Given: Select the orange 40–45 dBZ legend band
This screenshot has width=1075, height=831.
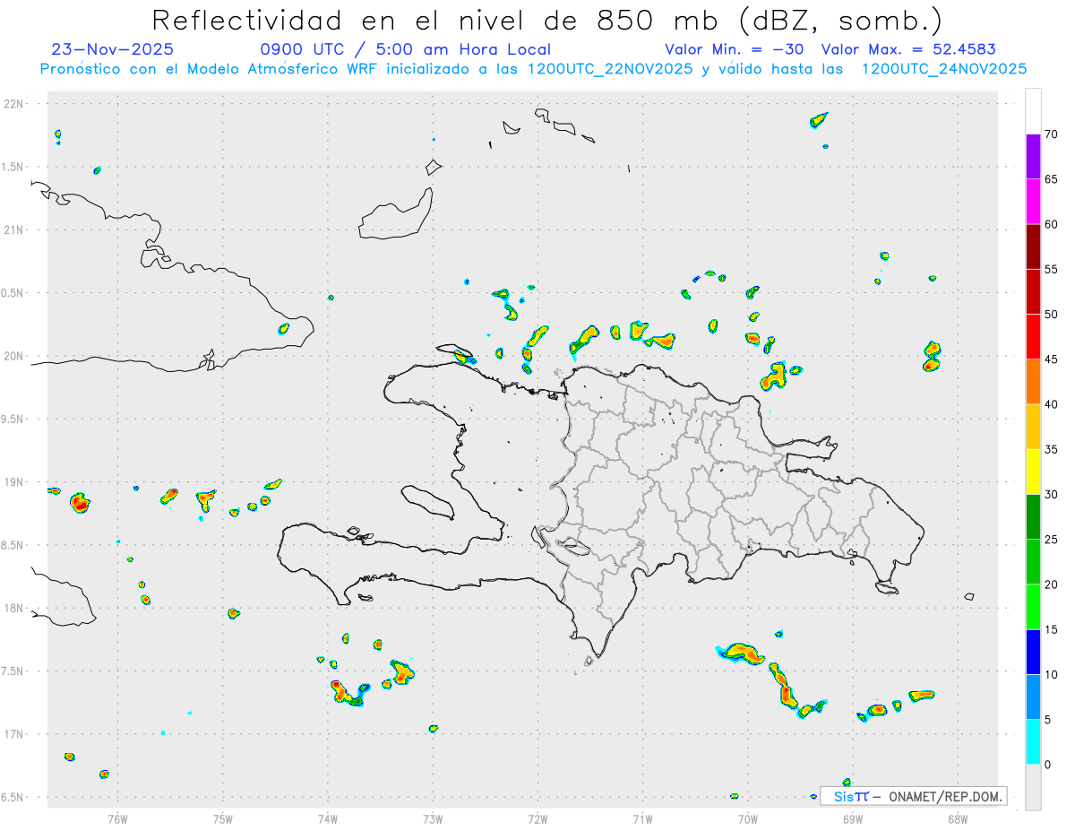Looking at the screenshot, I should click(x=1033, y=382).
